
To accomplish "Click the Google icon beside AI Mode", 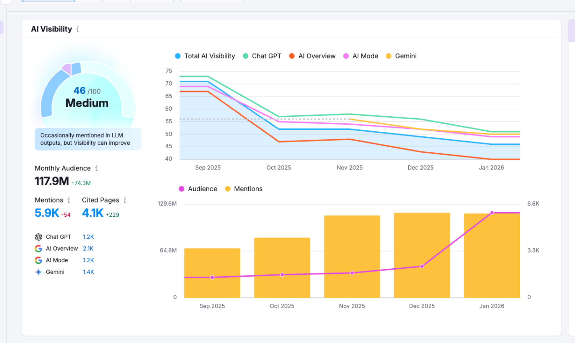I will click(x=39, y=260).
